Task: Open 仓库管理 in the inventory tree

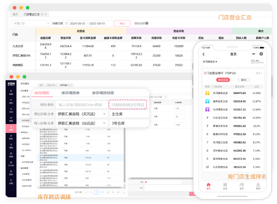Action: pyautogui.click(x=25, y=174)
